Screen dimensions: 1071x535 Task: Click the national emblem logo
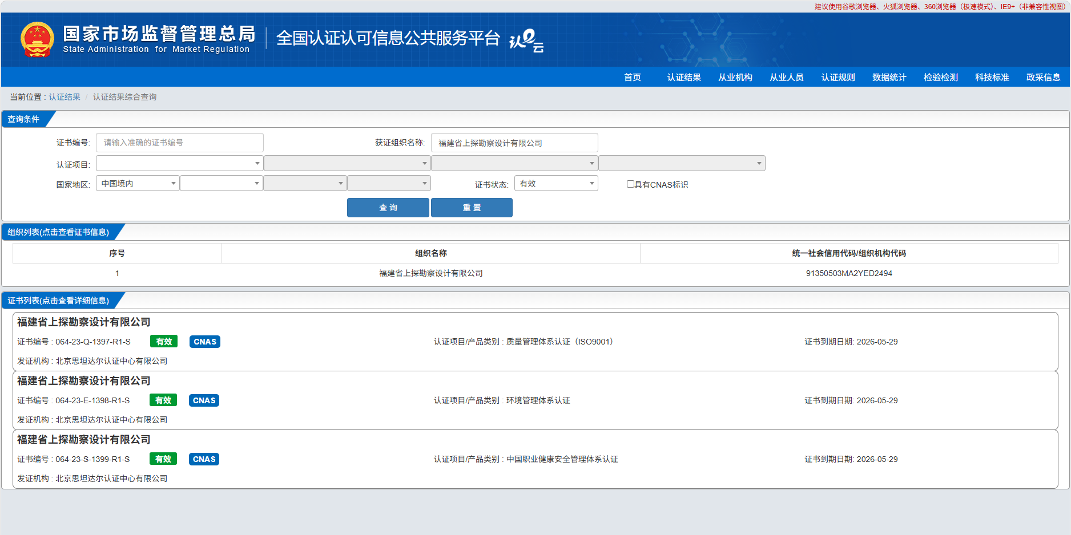pyautogui.click(x=37, y=39)
